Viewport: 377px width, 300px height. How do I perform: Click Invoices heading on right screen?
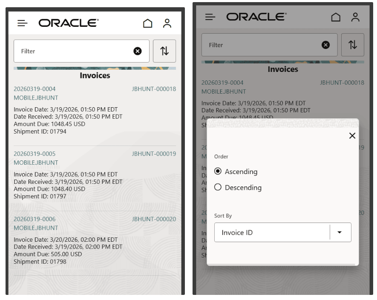(283, 69)
